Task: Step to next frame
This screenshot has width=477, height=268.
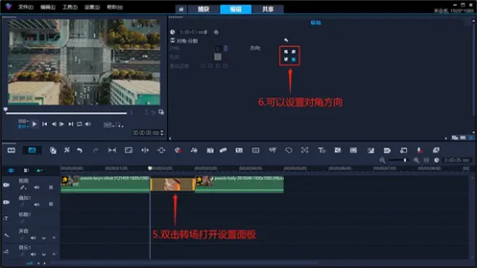Action: click(x=61, y=124)
